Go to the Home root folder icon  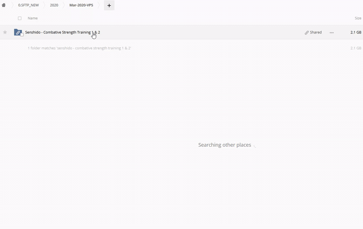tap(4, 5)
